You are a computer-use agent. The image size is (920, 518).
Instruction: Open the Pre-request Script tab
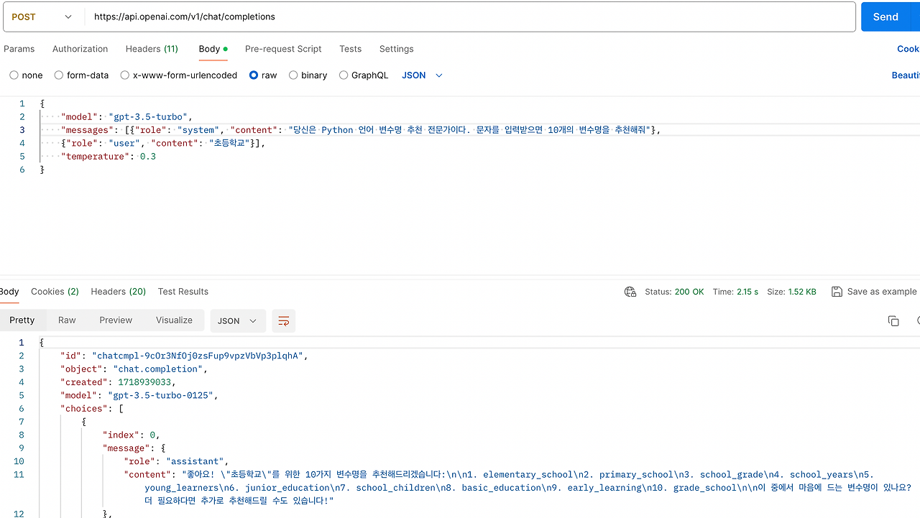click(283, 49)
